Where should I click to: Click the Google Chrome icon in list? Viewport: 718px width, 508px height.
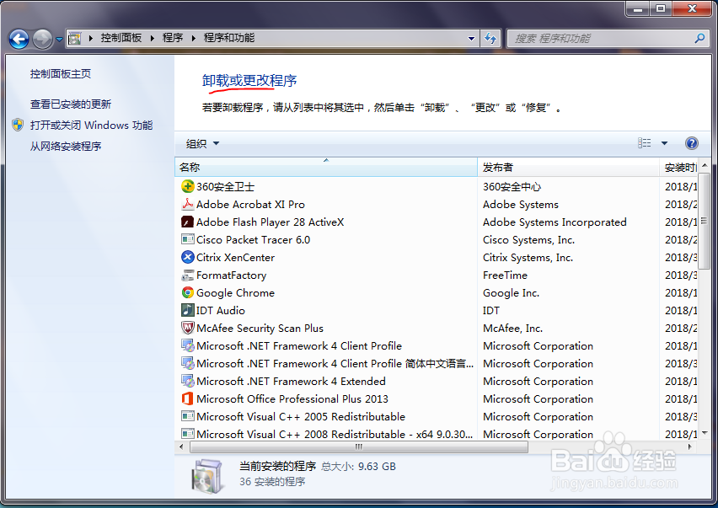tap(188, 292)
